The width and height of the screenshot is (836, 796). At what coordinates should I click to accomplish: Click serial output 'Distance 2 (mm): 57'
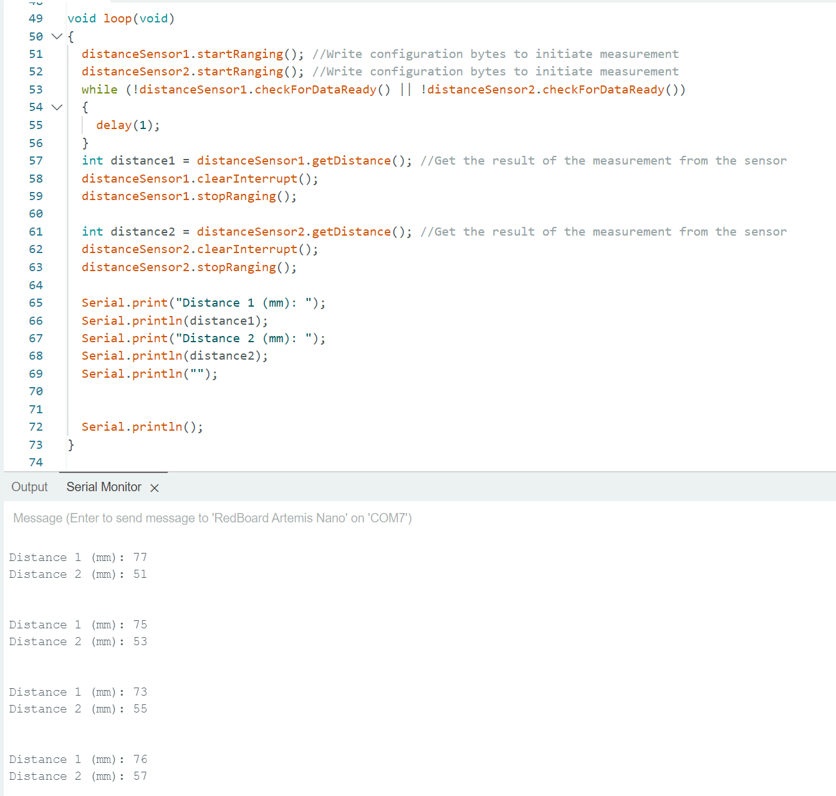[78, 776]
